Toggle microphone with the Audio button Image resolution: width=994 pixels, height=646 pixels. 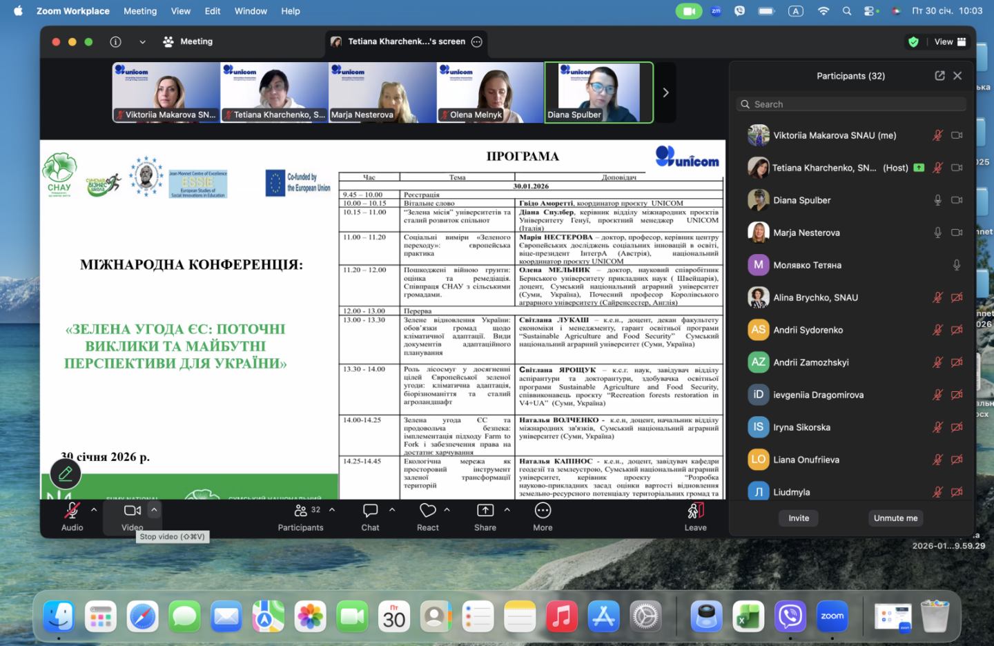click(x=72, y=511)
